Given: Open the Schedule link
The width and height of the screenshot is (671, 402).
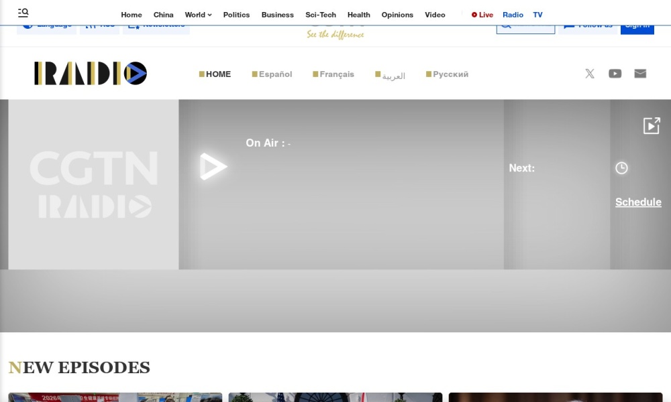Looking at the screenshot, I should pyautogui.click(x=638, y=202).
